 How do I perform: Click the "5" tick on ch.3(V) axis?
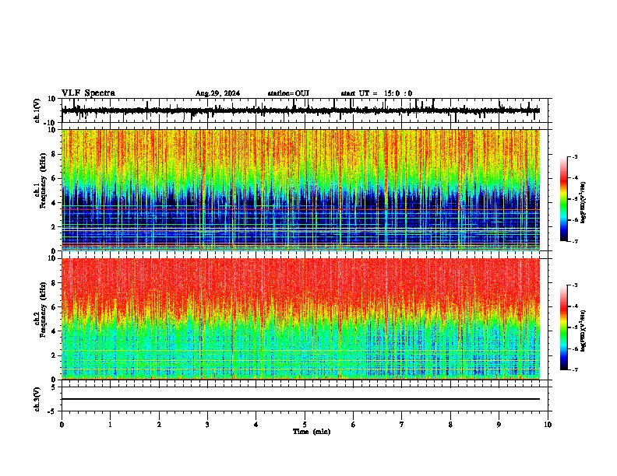[x=54, y=387]
